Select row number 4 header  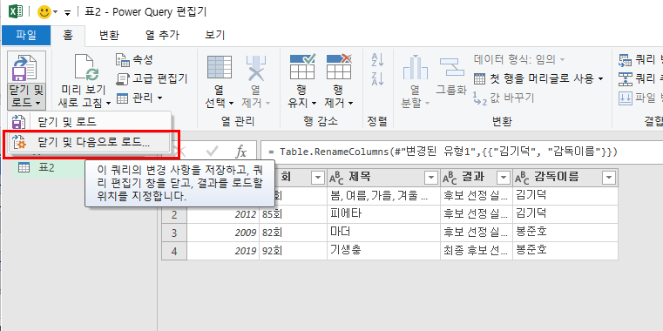(x=174, y=251)
